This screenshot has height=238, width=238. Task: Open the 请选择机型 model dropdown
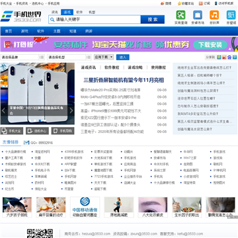[x=69, y=58]
